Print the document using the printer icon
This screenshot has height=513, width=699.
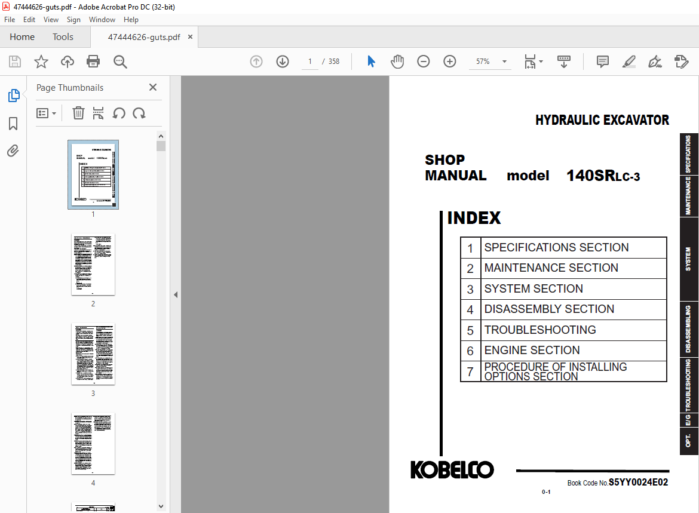93,62
